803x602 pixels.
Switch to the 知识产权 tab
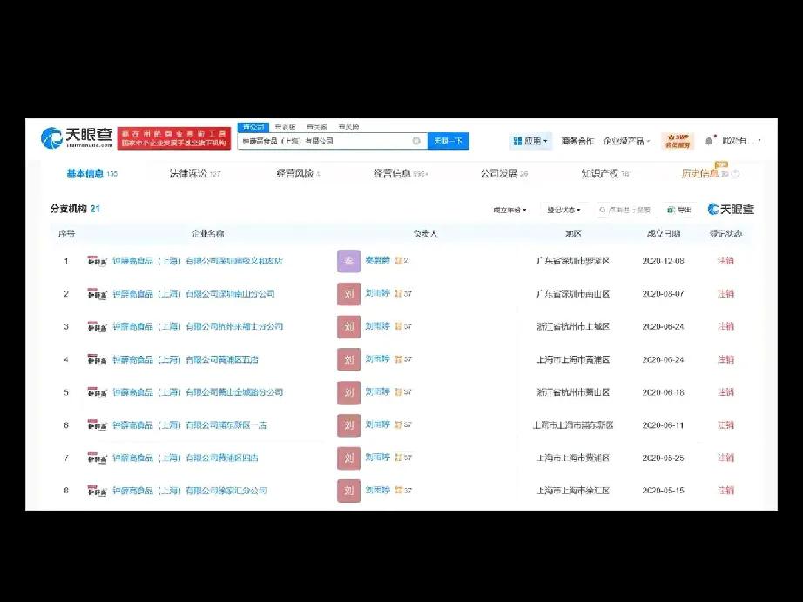(606, 174)
